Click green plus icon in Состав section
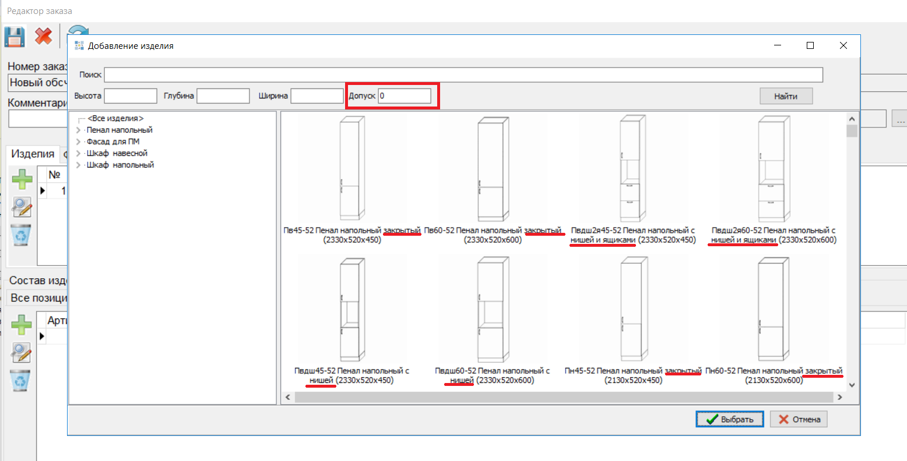This screenshot has width=907, height=461. pos(22,325)
